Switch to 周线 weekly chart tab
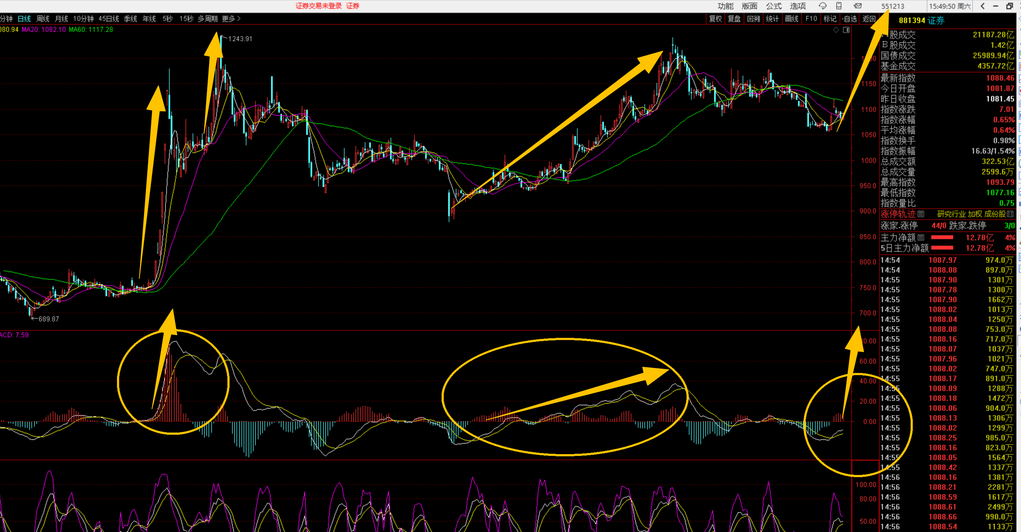Image resolution: width=1021 pixels, height=532 pixels. [x=43, y=19]
